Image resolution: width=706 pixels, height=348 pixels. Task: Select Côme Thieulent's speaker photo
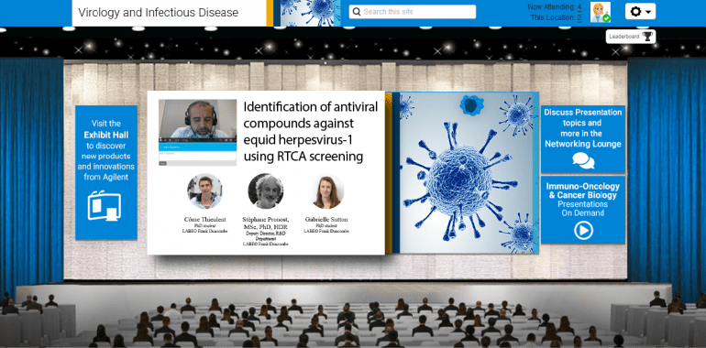coord(204,191)
